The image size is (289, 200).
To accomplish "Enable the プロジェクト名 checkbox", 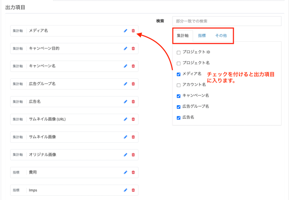I will click(179, 63).
